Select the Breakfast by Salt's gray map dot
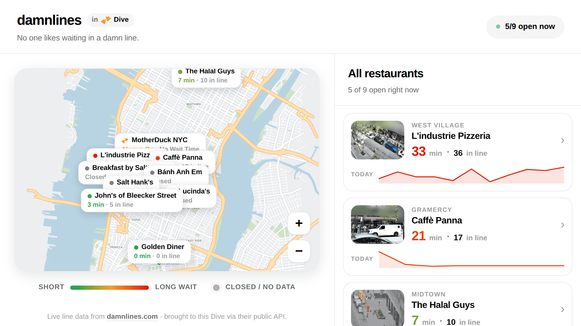Viewport: 581px width, 326px height. coord(87,168)
